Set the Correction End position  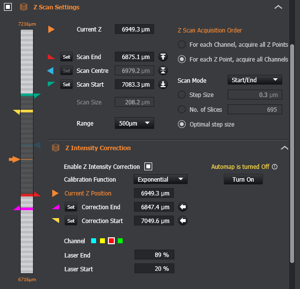pyautogui.click(x=71, y=207)
